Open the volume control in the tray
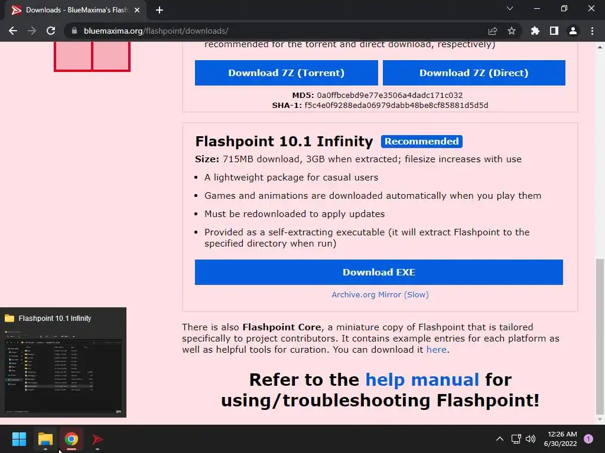Image resolution: width=605 pixels, height=453 pixels. click(x=531, y=439)
